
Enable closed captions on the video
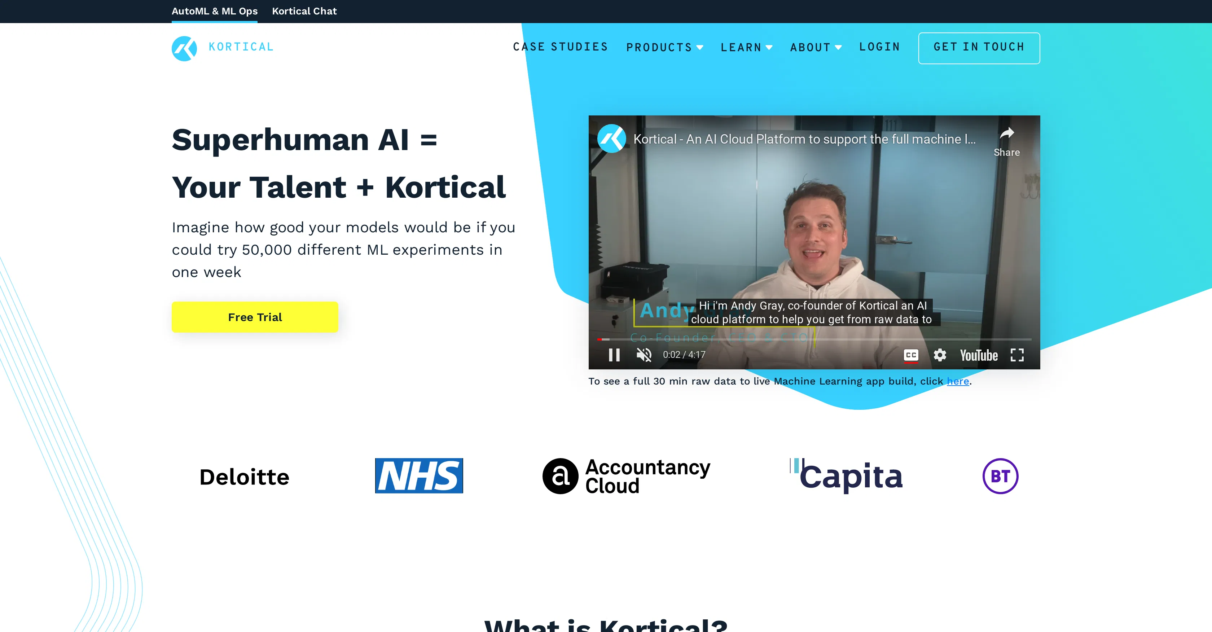tap(910, 355)
